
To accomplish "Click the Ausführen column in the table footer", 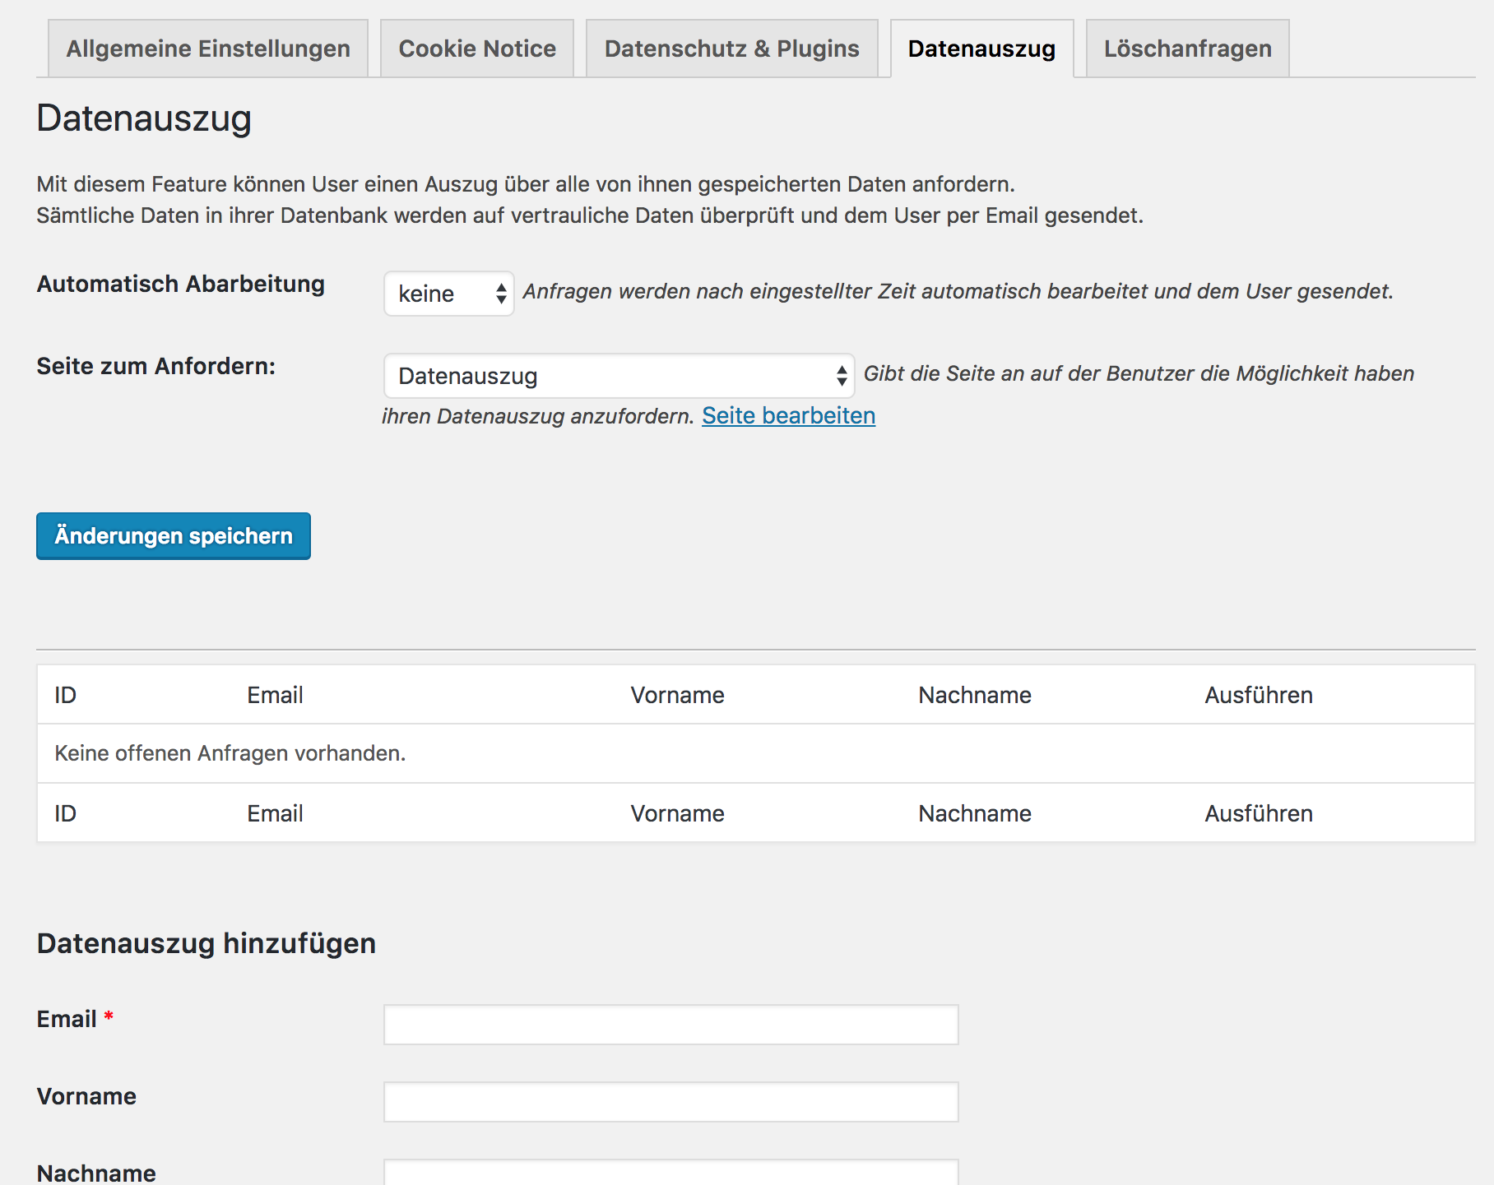I will coord(1258,813).
